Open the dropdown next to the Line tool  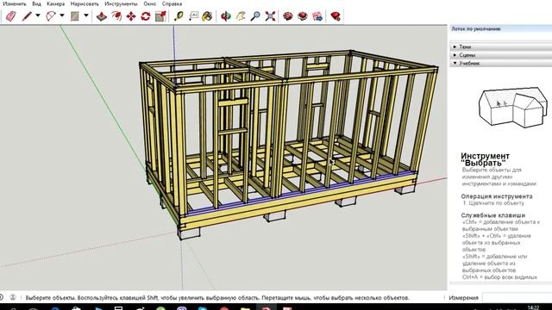[38, 15]
